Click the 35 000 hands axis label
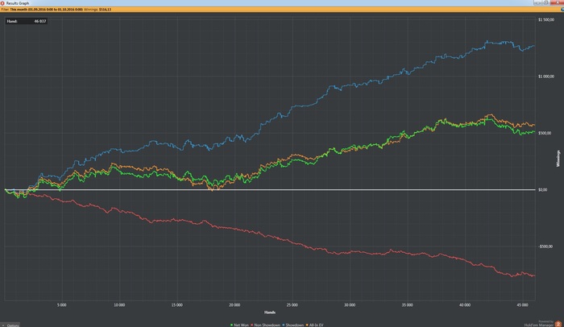 407,305
